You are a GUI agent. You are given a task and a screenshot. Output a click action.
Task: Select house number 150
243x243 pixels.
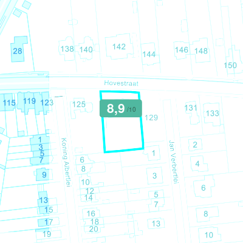tap(230, 66)
